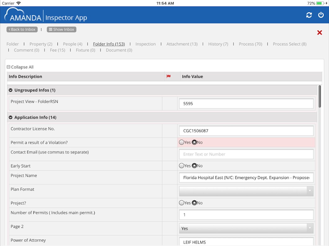Click the hamburger icon on Show Inbox

pyautogui.click(x=51, y=29)
